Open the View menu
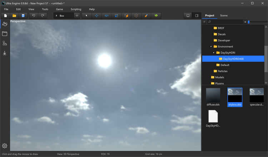 [x=31, y=9]
